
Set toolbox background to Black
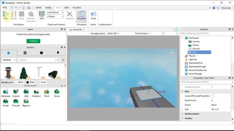[31, 82]
